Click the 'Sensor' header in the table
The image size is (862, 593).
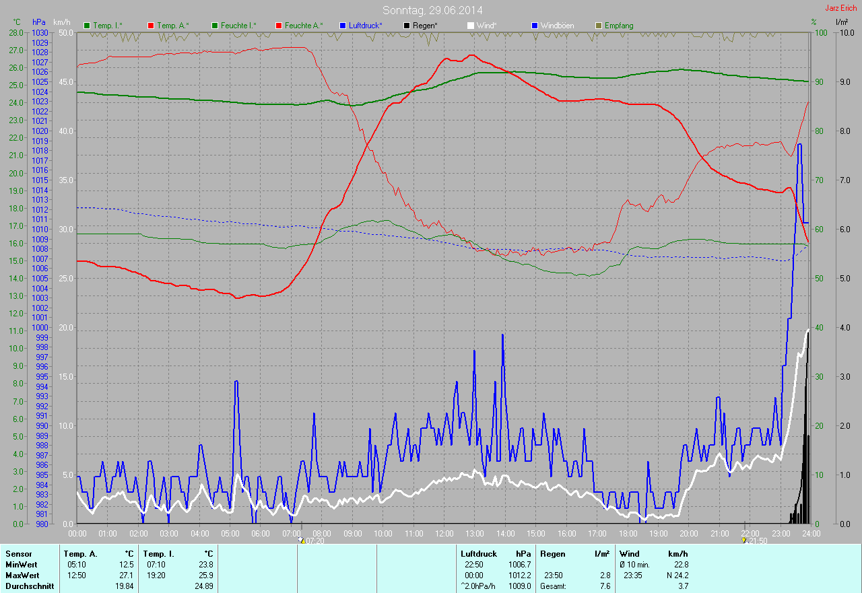pos(18,554)
